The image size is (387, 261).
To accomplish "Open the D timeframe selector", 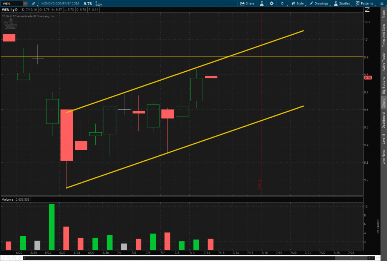I will [282, 3].
